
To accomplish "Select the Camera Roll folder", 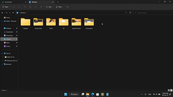I will pos(38,23).
